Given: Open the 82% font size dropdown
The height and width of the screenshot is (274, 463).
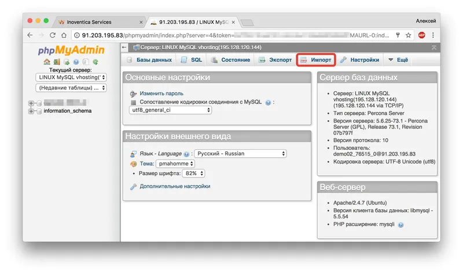Looking at the screenshot, I should (193, 173).
